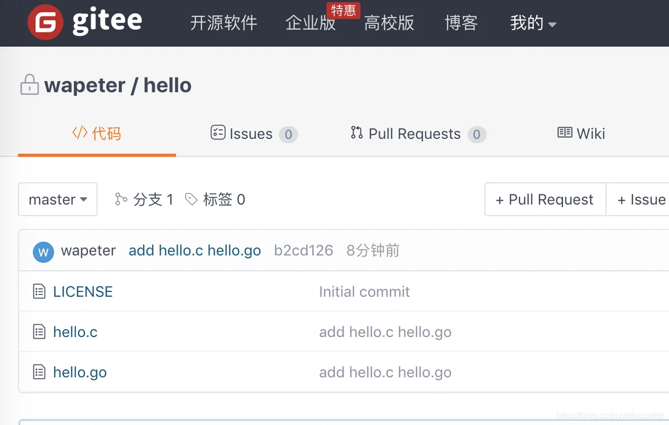The width and height of the screenshot is (669, 425).
Task: Click the commit message in the hello.go row
Action: pos(385,372)
